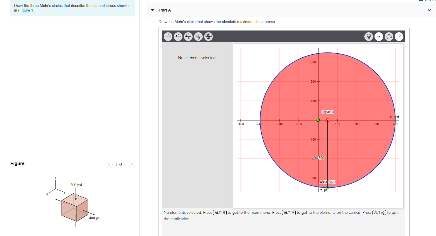
Task: Click the lightbulb hint icon
Action: 369,37
